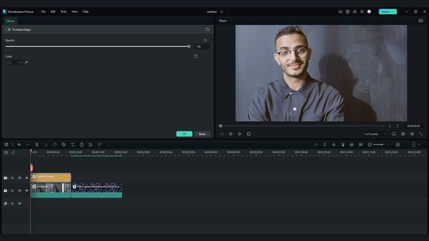The image size is (429, 241).
Task: Select the second video clip on timeline
Action: click(x=97, y=190)
